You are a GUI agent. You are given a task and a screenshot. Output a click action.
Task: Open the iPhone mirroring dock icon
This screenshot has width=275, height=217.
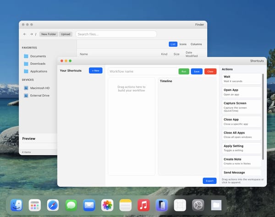click(162, 205)
